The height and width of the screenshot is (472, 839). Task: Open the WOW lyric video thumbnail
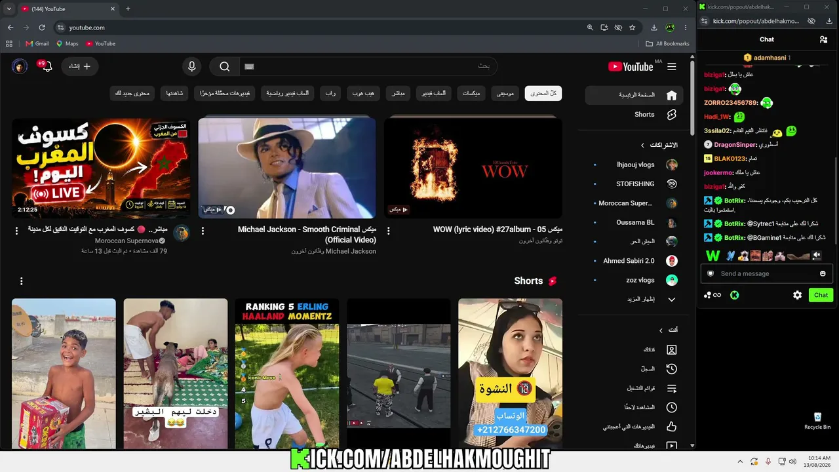pyautogui.click(x=473, y=168)
